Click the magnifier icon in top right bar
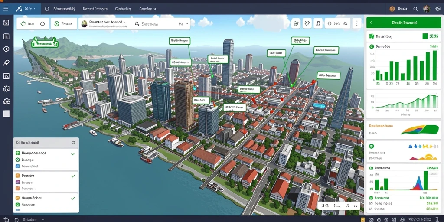This screenshot has width=444, height=222. pos(415,9)
